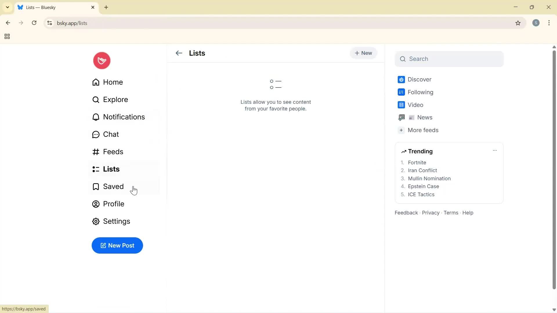
Task: Open the Discover feed
Action: [x=419, y=79]
